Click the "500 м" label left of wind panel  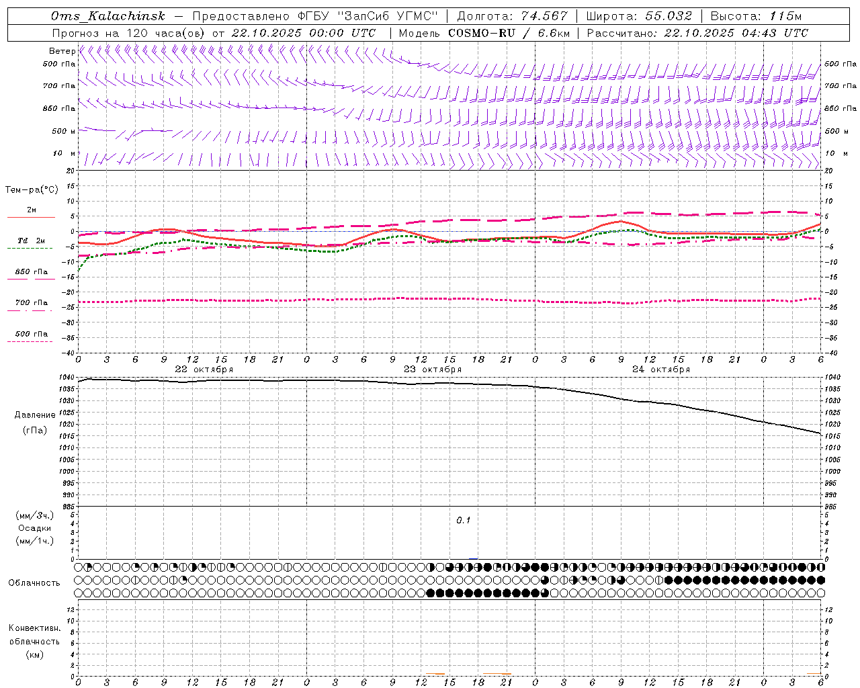pyautogui.click(x=64, y=131)
